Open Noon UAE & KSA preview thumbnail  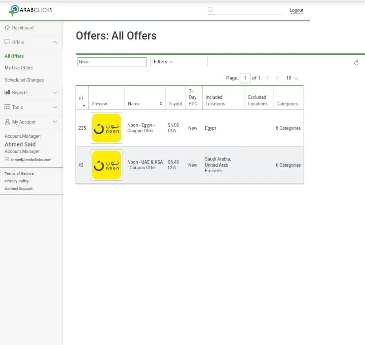pyautogui.click(x=106, y=165)
